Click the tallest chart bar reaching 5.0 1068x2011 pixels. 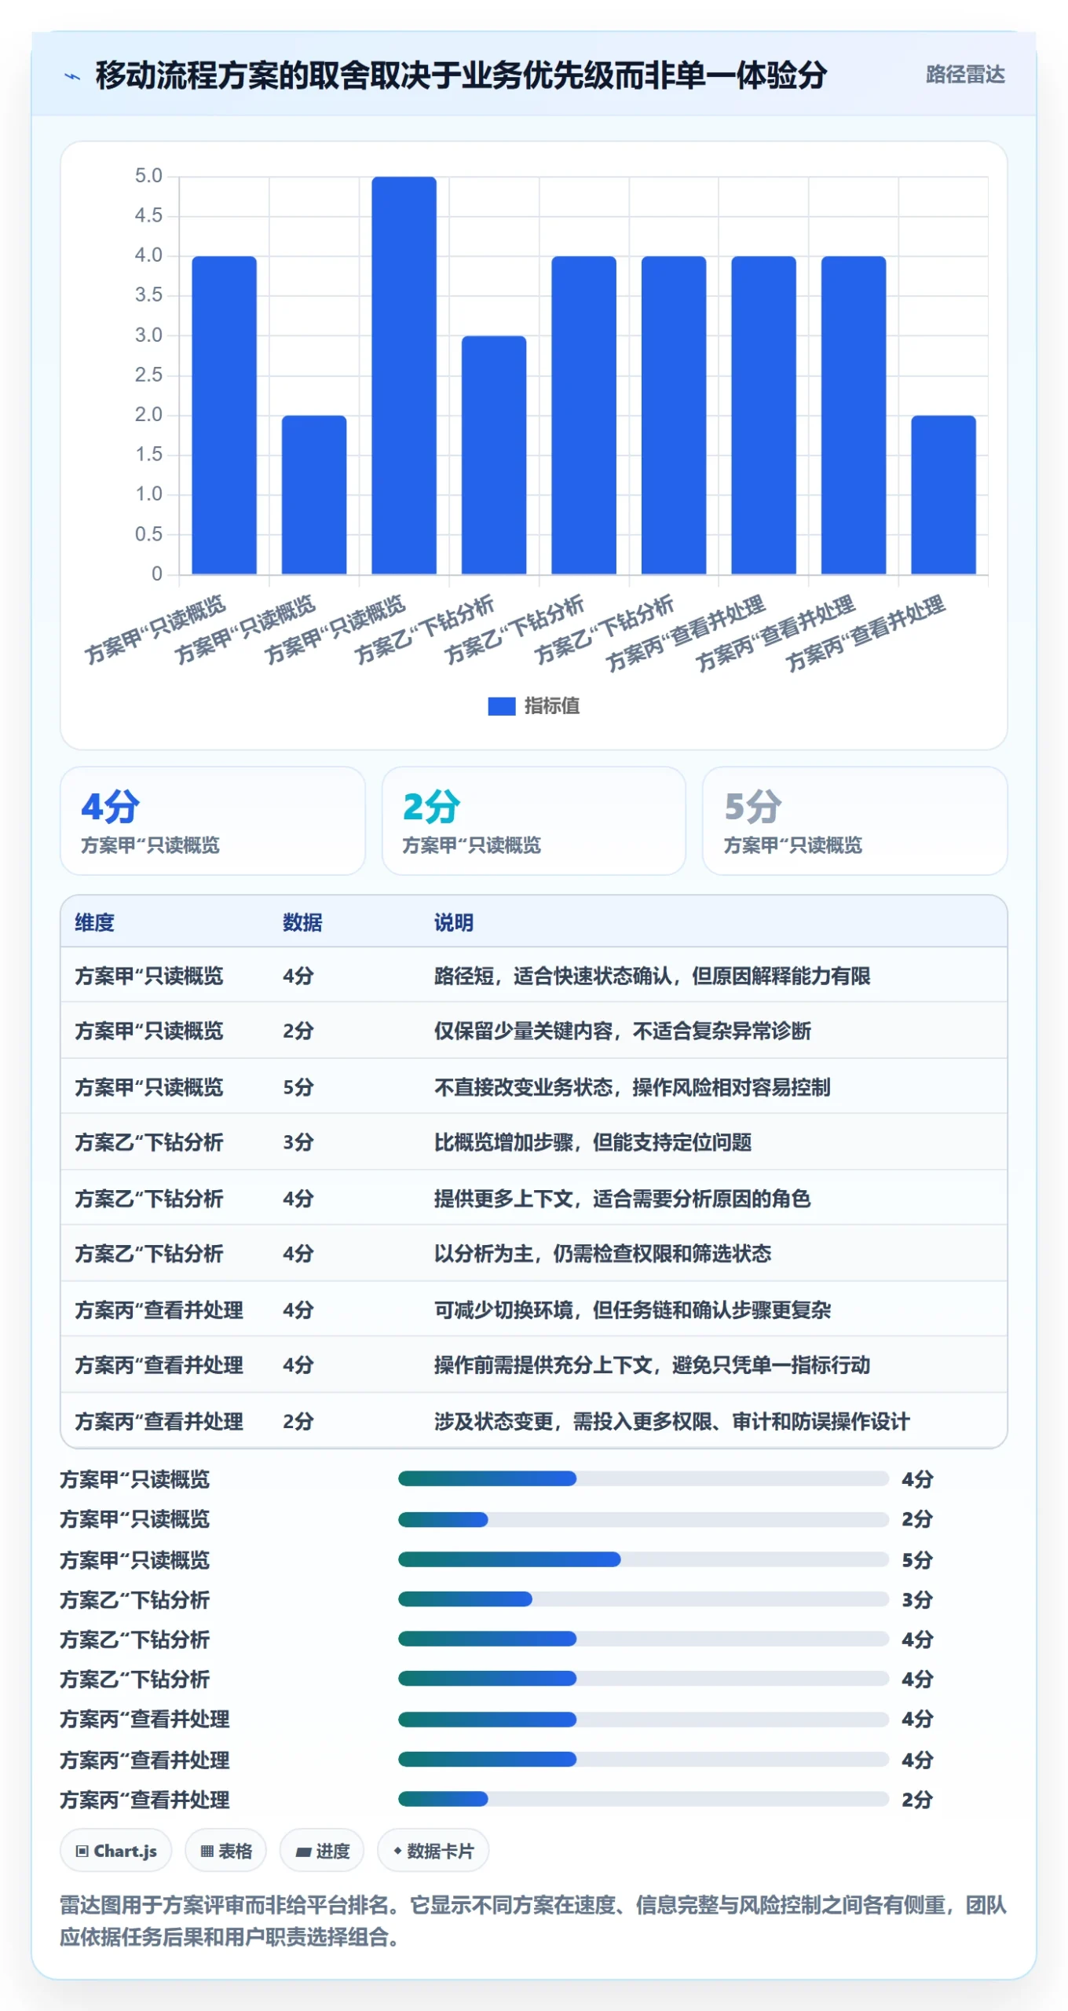click(404, 375)
